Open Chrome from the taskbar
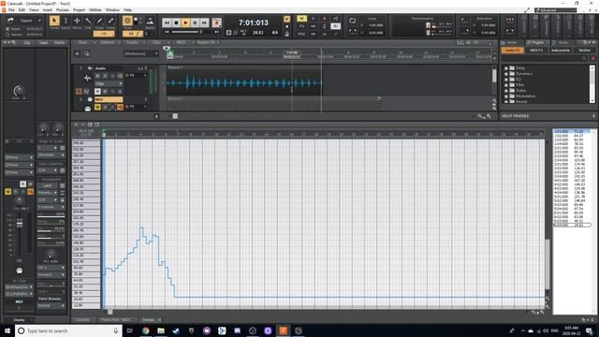Image resolution: width=599 pixels, height=337 pixels. (145, 330)
